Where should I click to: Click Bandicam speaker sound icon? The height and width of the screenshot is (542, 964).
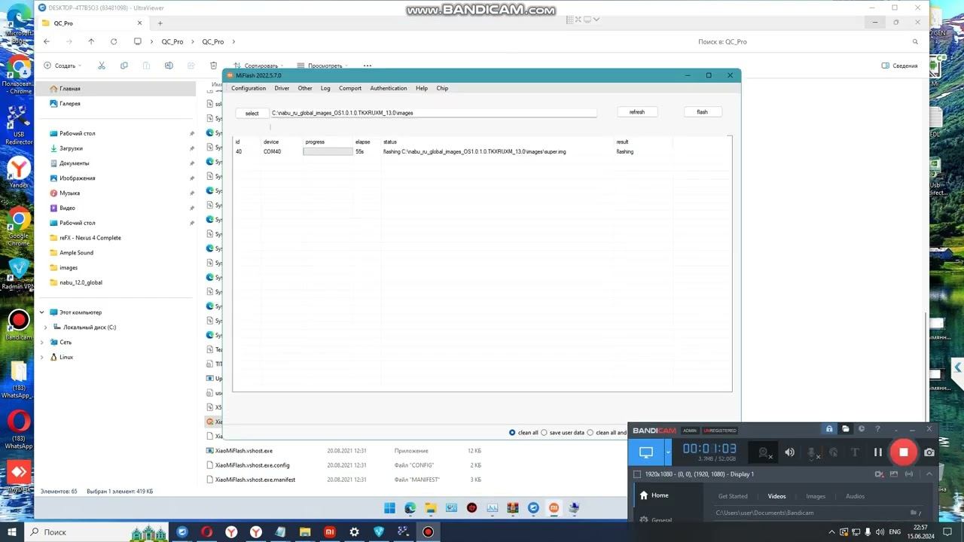789,452
